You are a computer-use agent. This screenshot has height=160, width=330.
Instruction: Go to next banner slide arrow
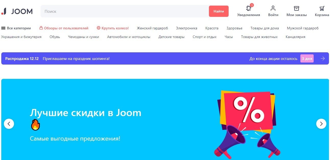[x=321, y=124]
